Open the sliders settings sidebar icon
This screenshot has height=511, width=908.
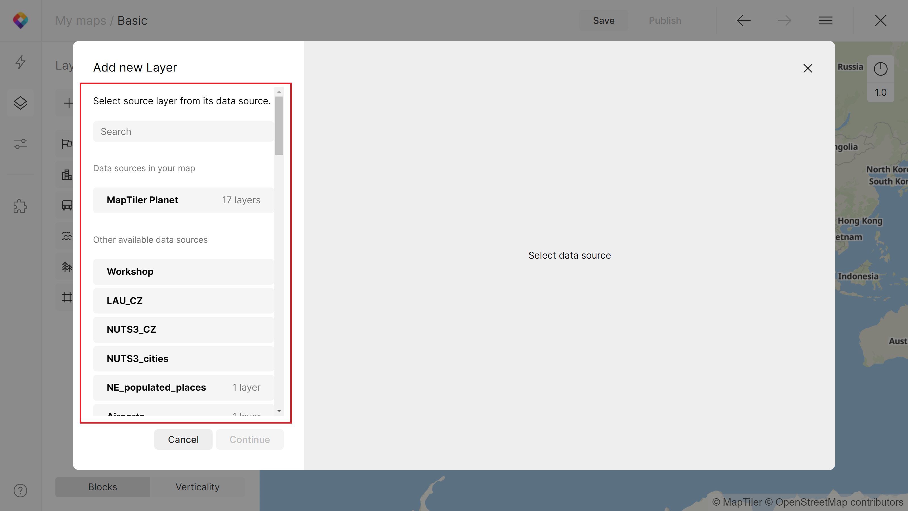pos(20,144)
